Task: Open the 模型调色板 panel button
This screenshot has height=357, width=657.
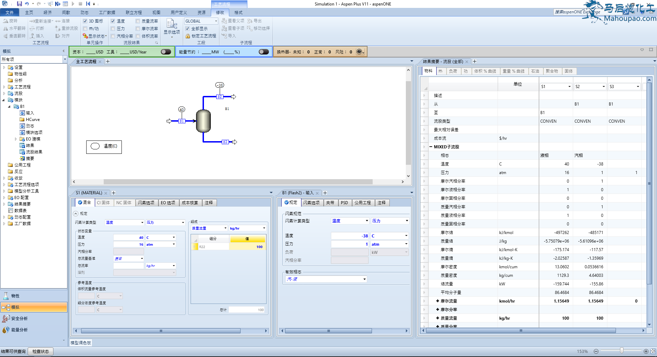Action: click(x=81, y=343)
